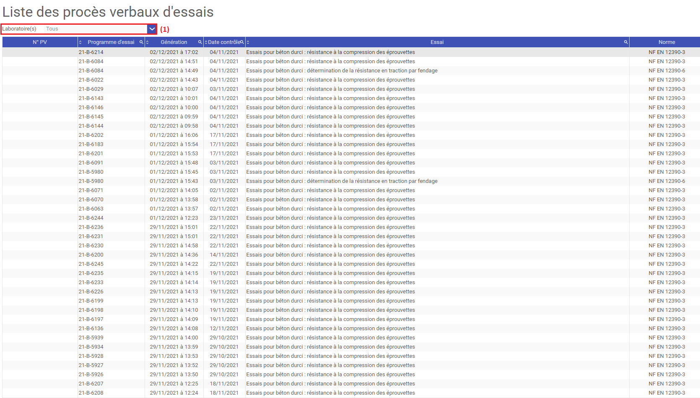Click compression essai text in row 21-B-6235
Image resolution: width=700 pixels, height=398 pixels.
pyautogui.click(x=331, y=273)
